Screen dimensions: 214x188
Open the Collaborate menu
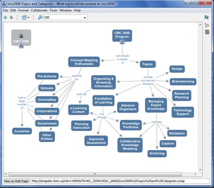39,10
